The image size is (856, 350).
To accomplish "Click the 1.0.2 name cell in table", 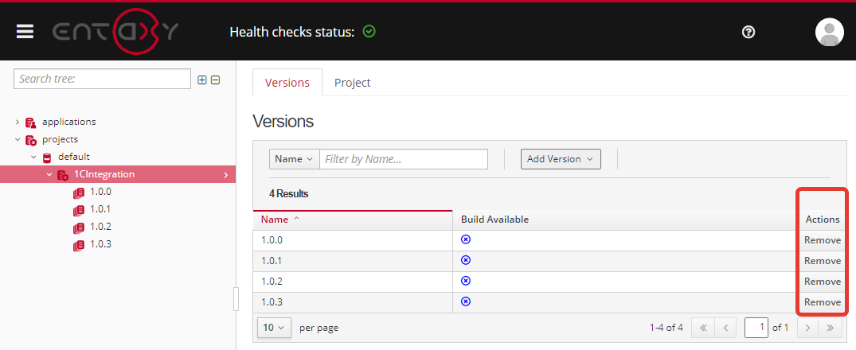I will (353, 282).
